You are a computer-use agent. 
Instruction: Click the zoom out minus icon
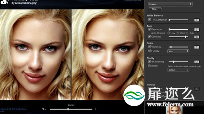[46, 109]
